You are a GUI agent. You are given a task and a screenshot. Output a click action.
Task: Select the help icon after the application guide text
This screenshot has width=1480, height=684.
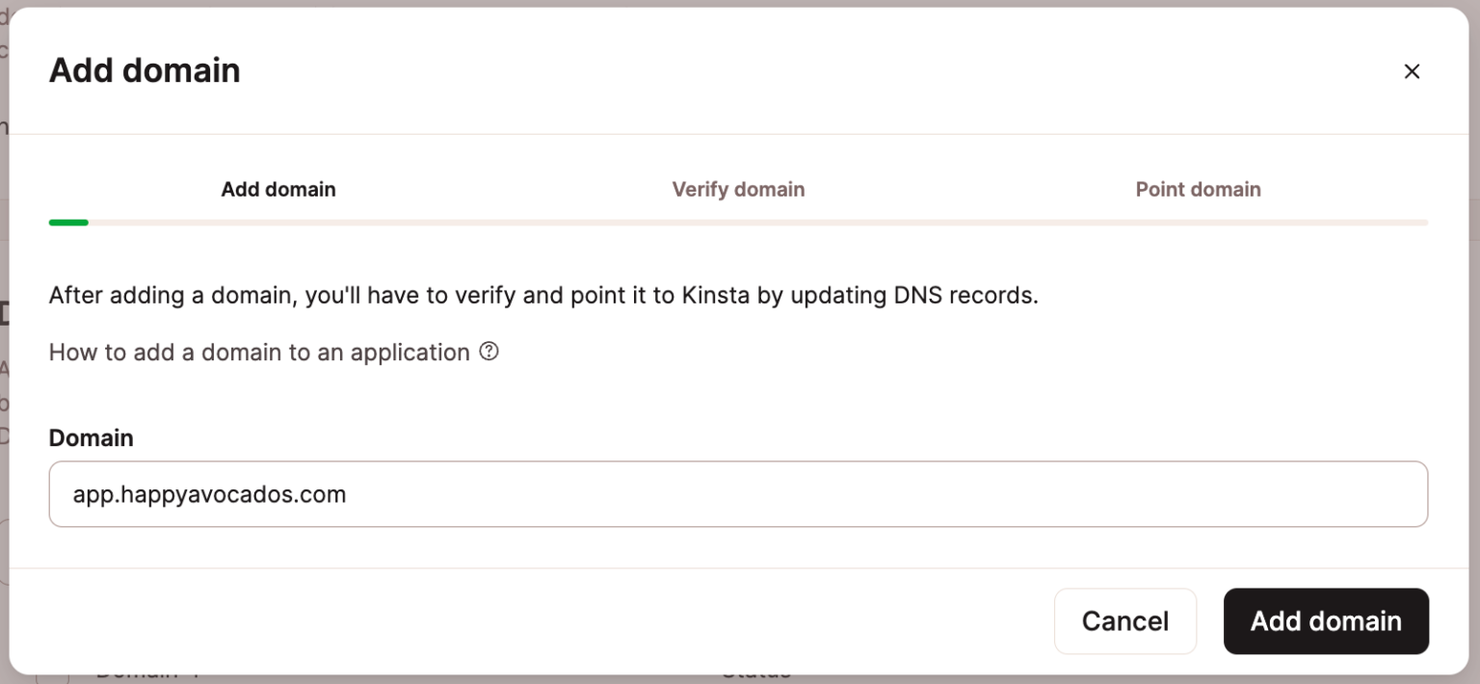coord(490,352)
